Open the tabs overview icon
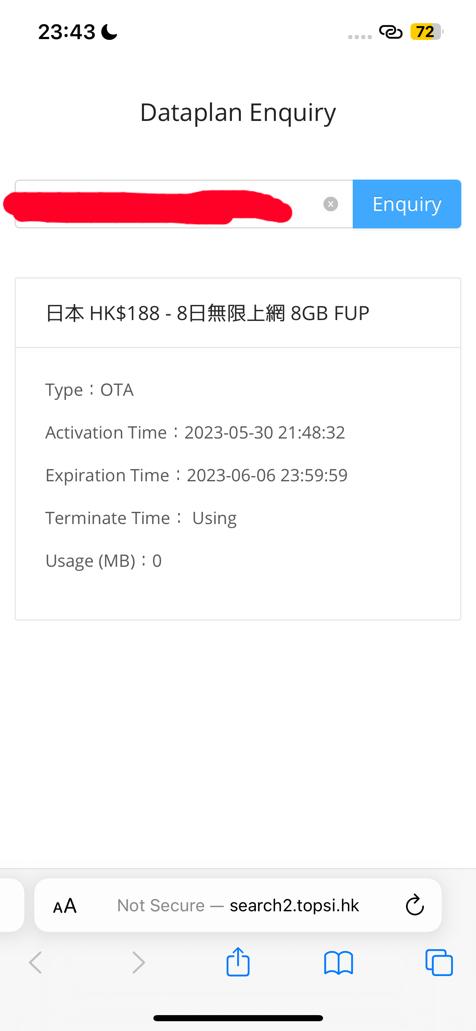 coord(439,963)
